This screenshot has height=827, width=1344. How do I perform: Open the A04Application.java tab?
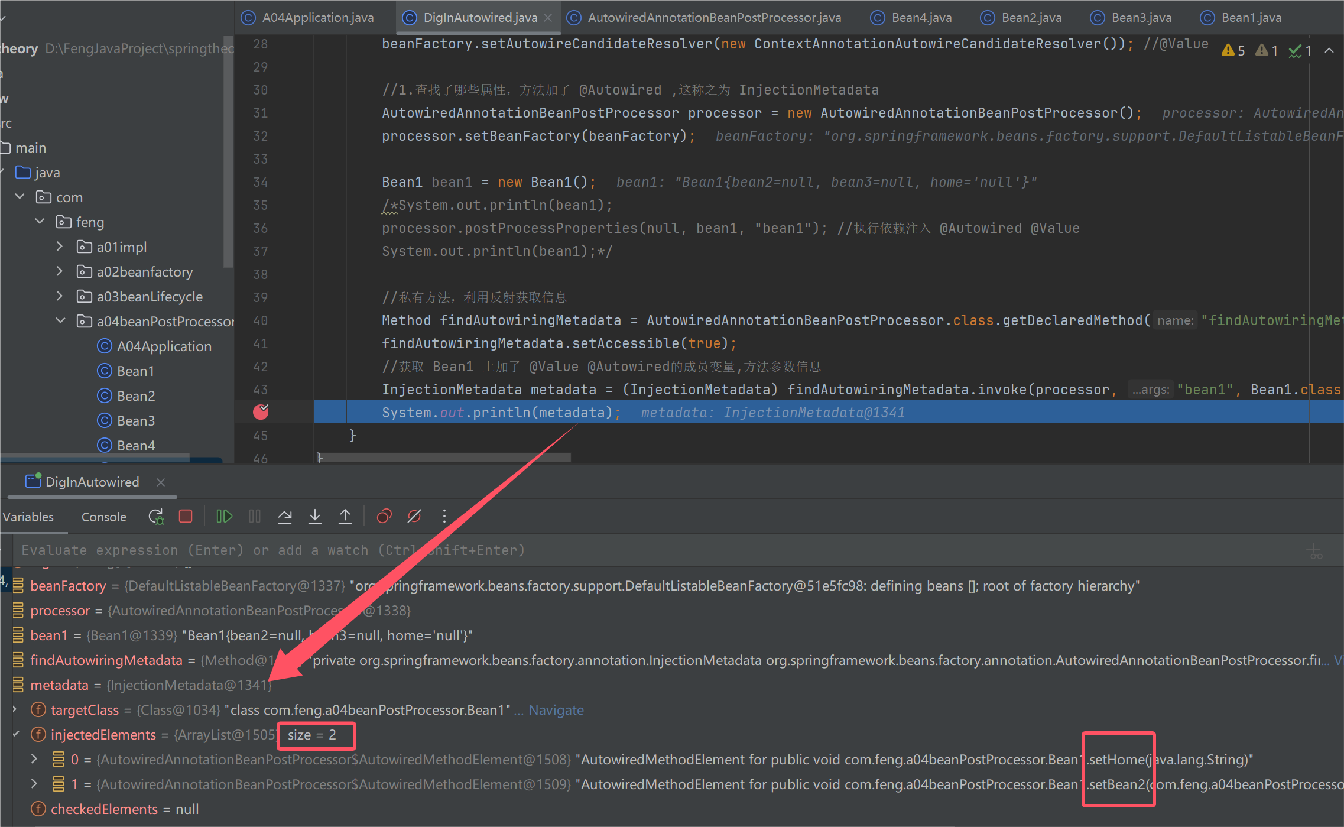(x=308, y=18)
